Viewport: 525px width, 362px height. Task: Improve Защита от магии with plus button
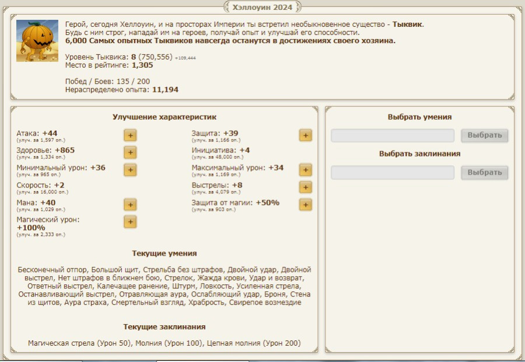click(305, 205)
